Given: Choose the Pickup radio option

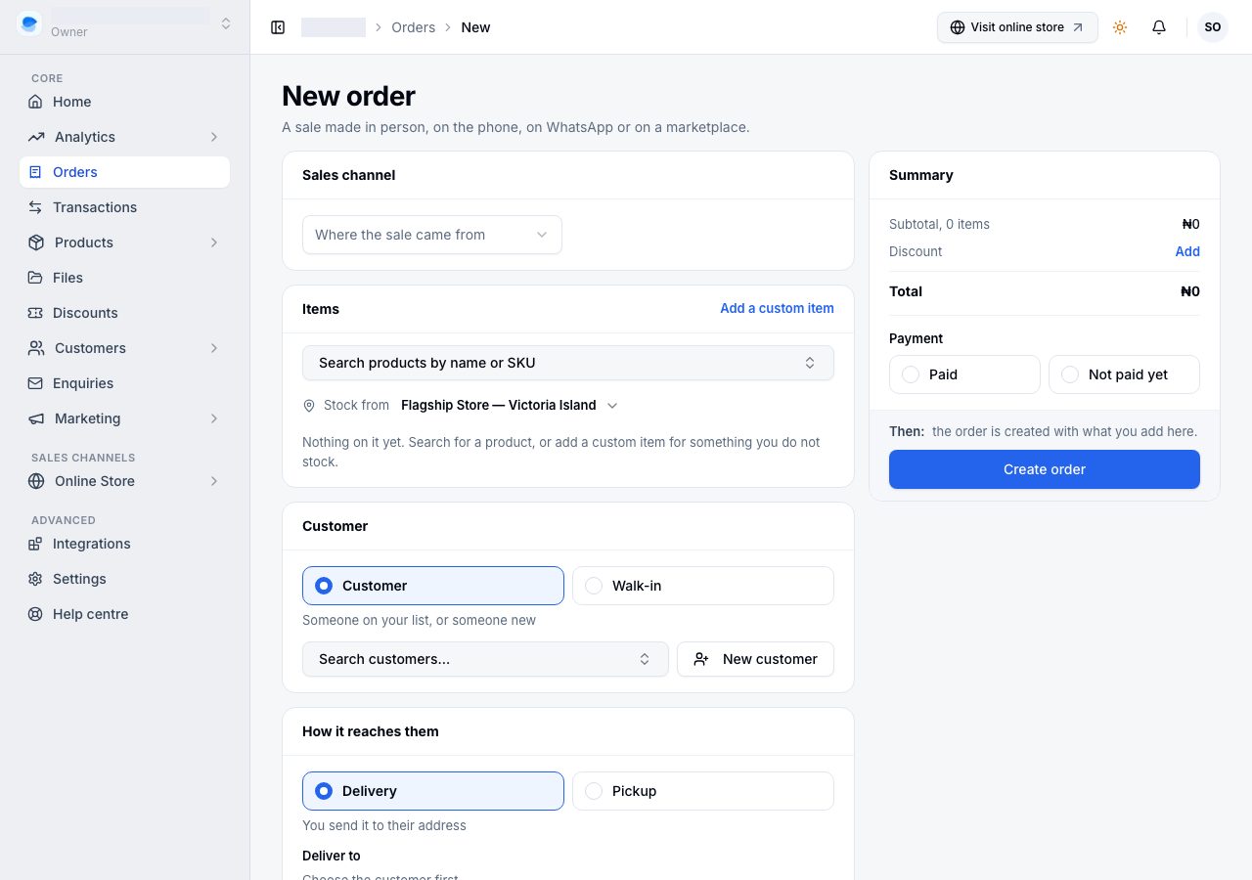Looking at the screenshot, I should [x=703, y=791].
